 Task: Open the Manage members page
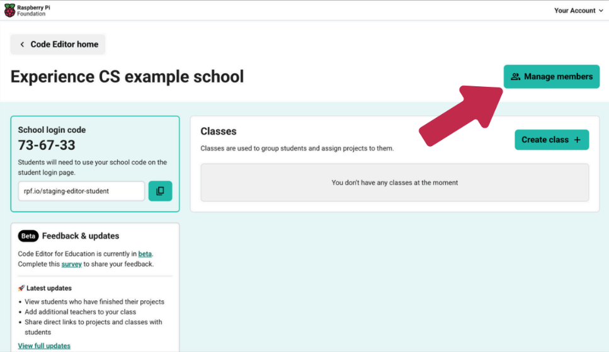point(551,77)
